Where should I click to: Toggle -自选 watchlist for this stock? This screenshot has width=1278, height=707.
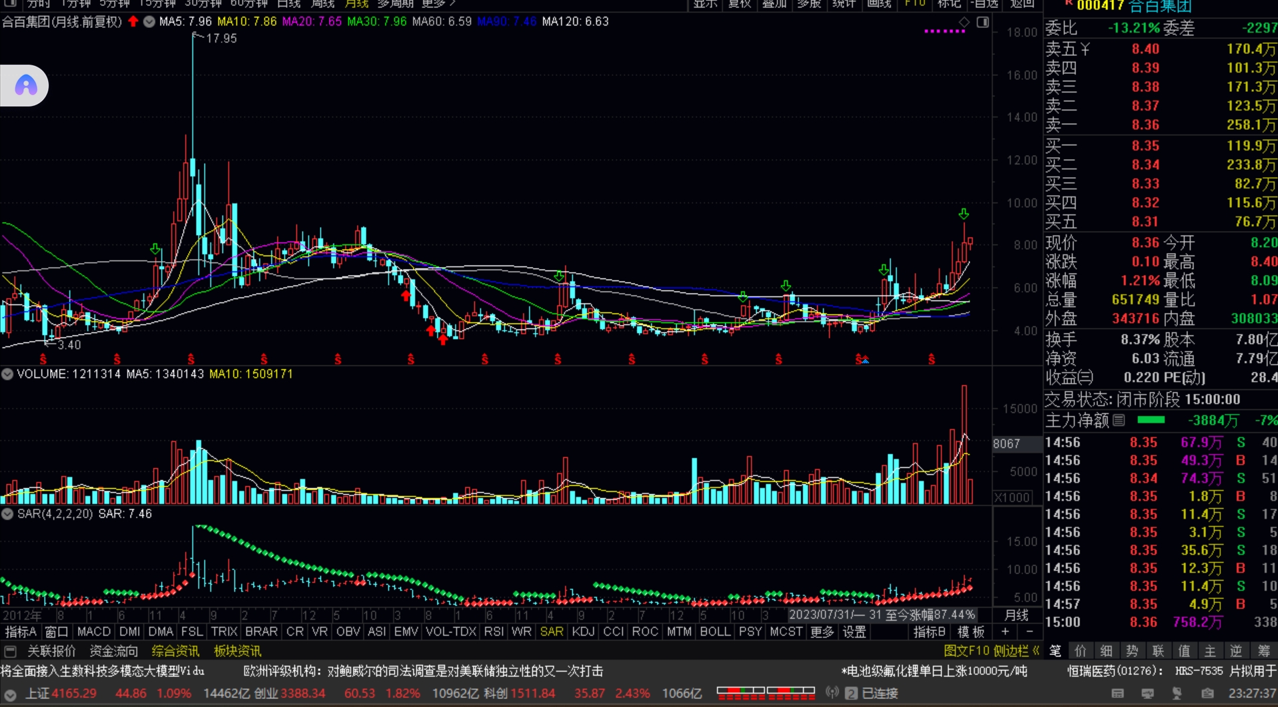pyautogui.click(x=985, y=4)
